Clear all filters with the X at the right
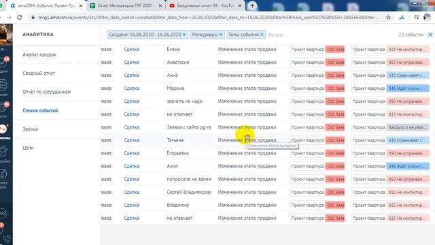Screen dimensions: 435x245 430,35
